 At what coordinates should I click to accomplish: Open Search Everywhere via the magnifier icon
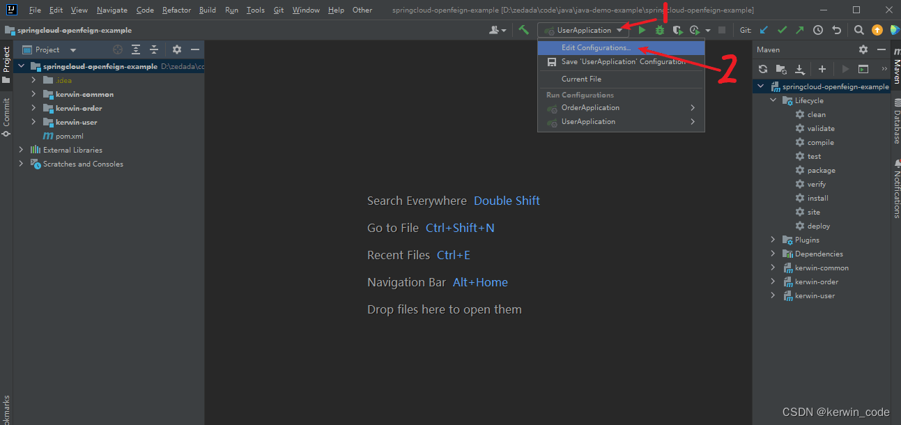click(858, 30)
